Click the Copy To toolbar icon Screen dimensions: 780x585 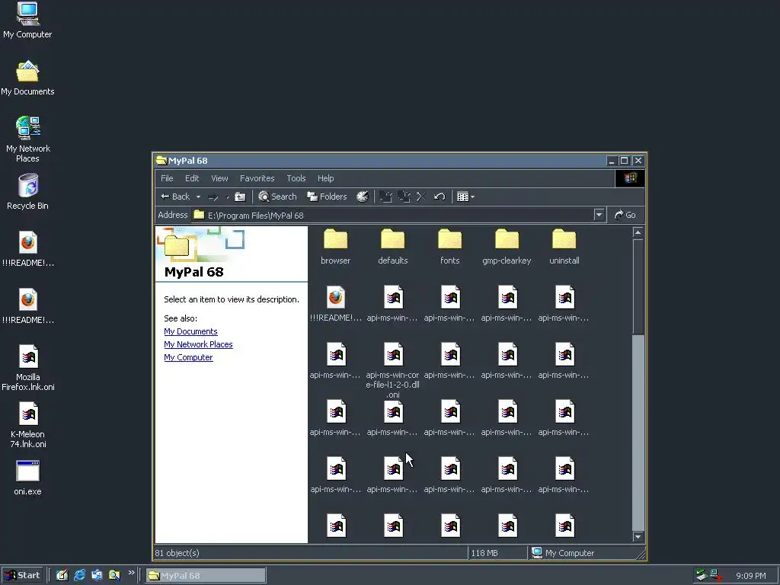(x=404, y=197)
